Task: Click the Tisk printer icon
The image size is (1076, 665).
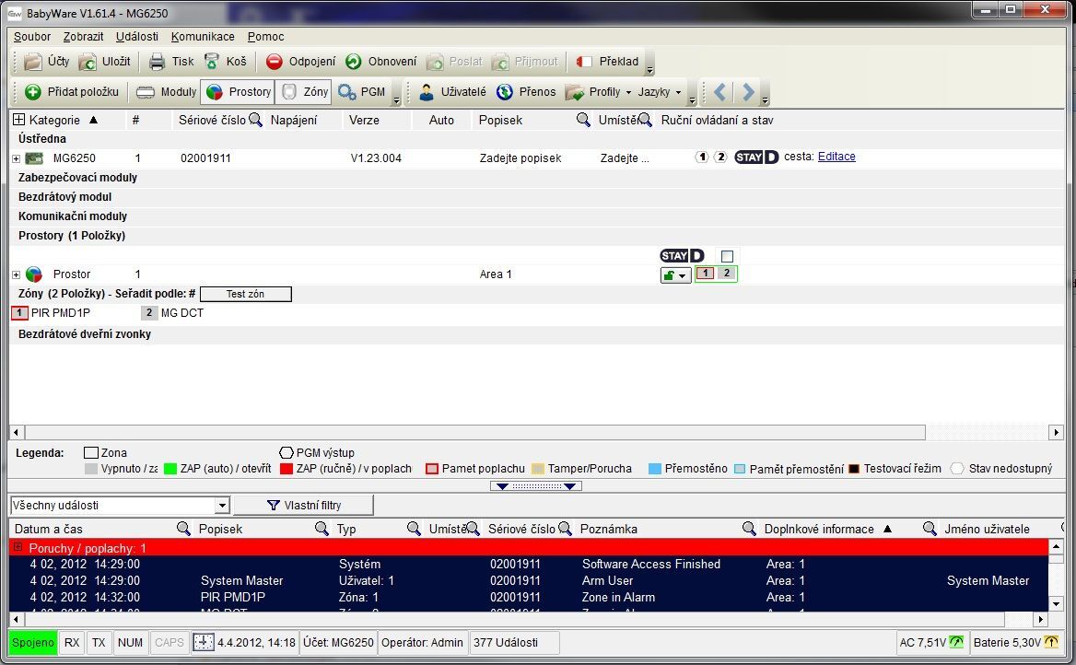Action: pos(158,62)
